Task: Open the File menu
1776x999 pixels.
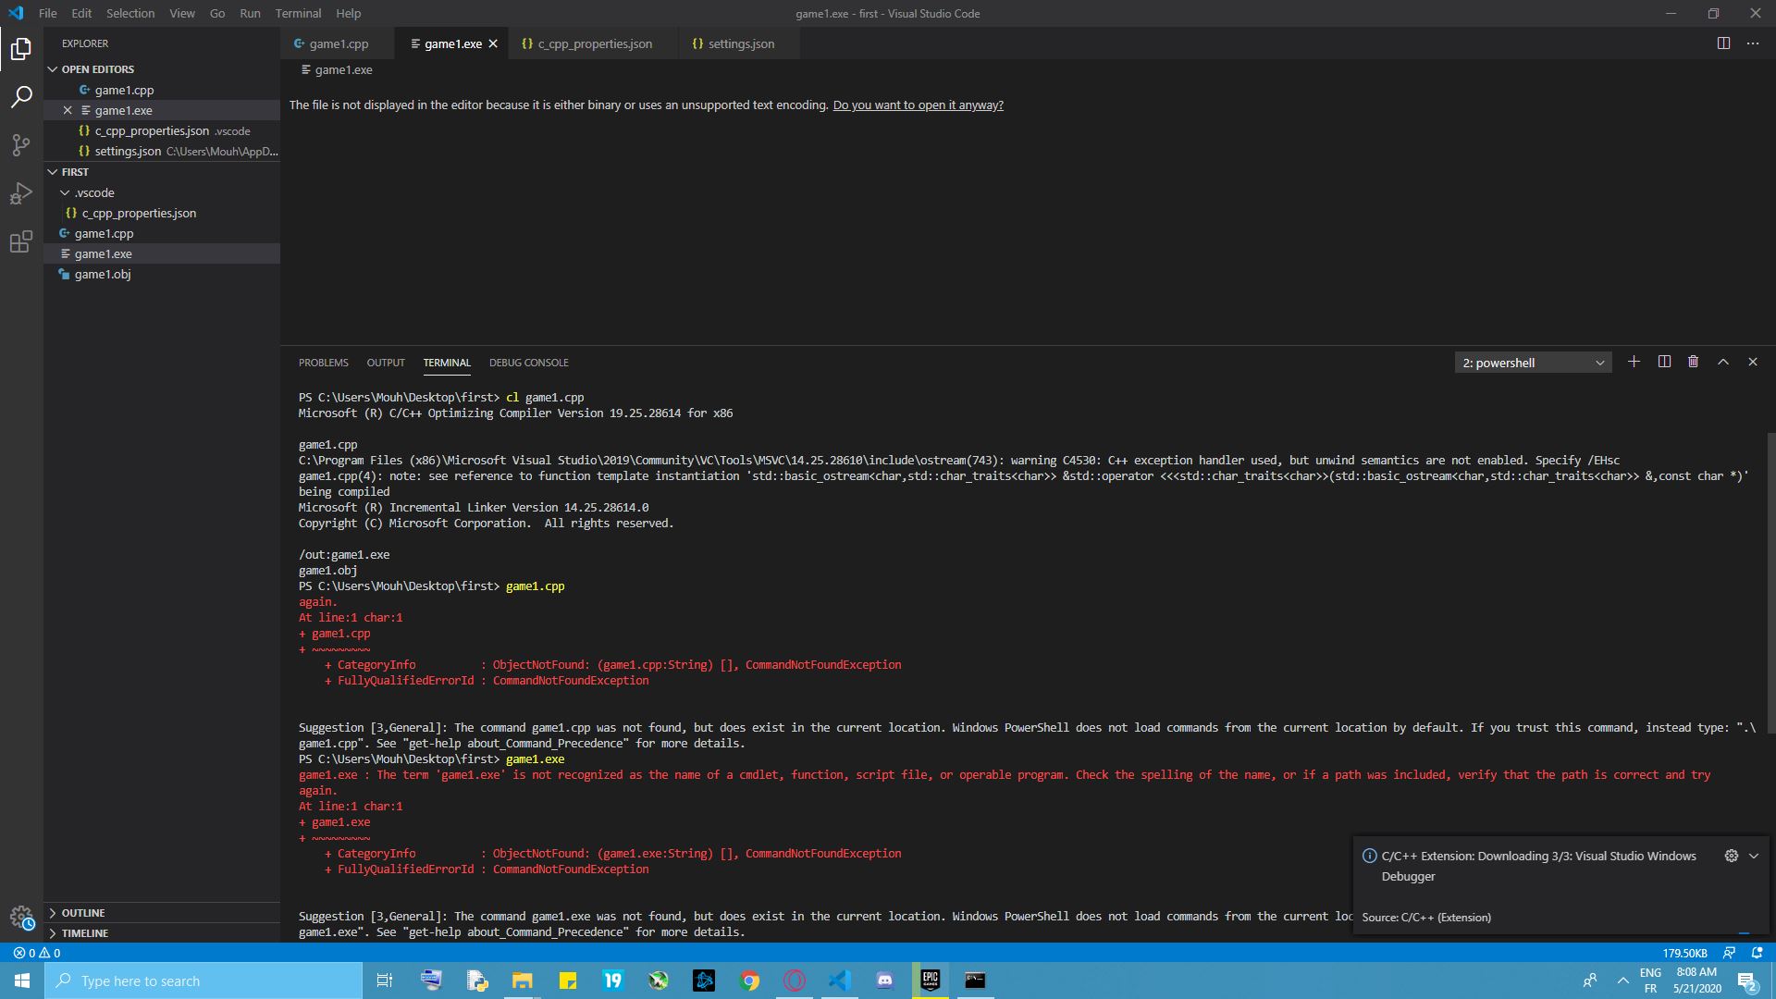Action: [47, 13]
